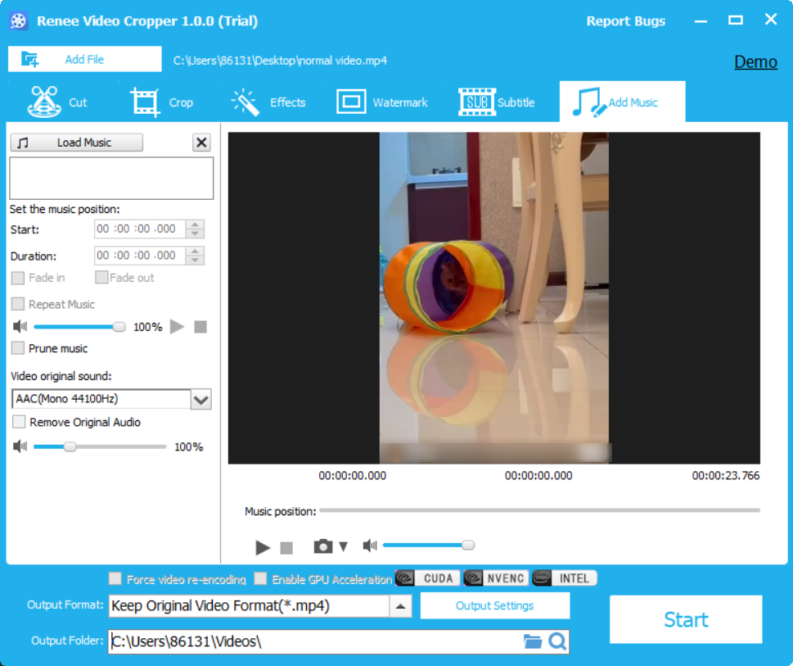
Task: Toggle Force video re-encoding option
Action: (x=115, y=579)
